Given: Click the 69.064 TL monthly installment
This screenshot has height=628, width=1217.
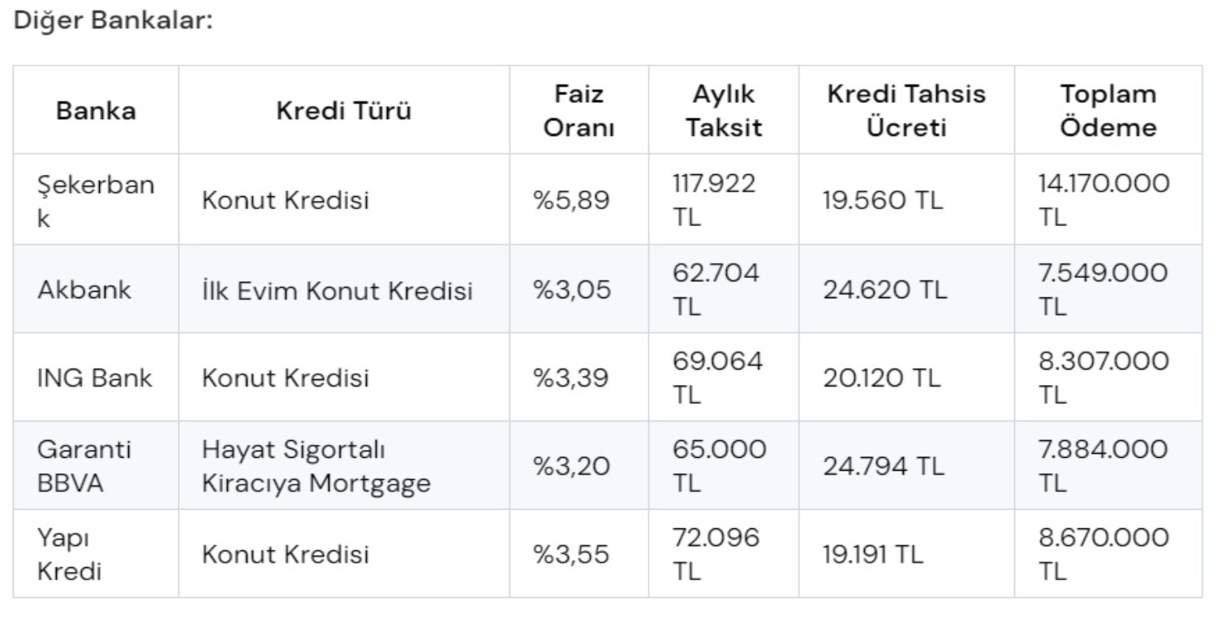Looking at the screenshot, I should click(x=717, y=378).
